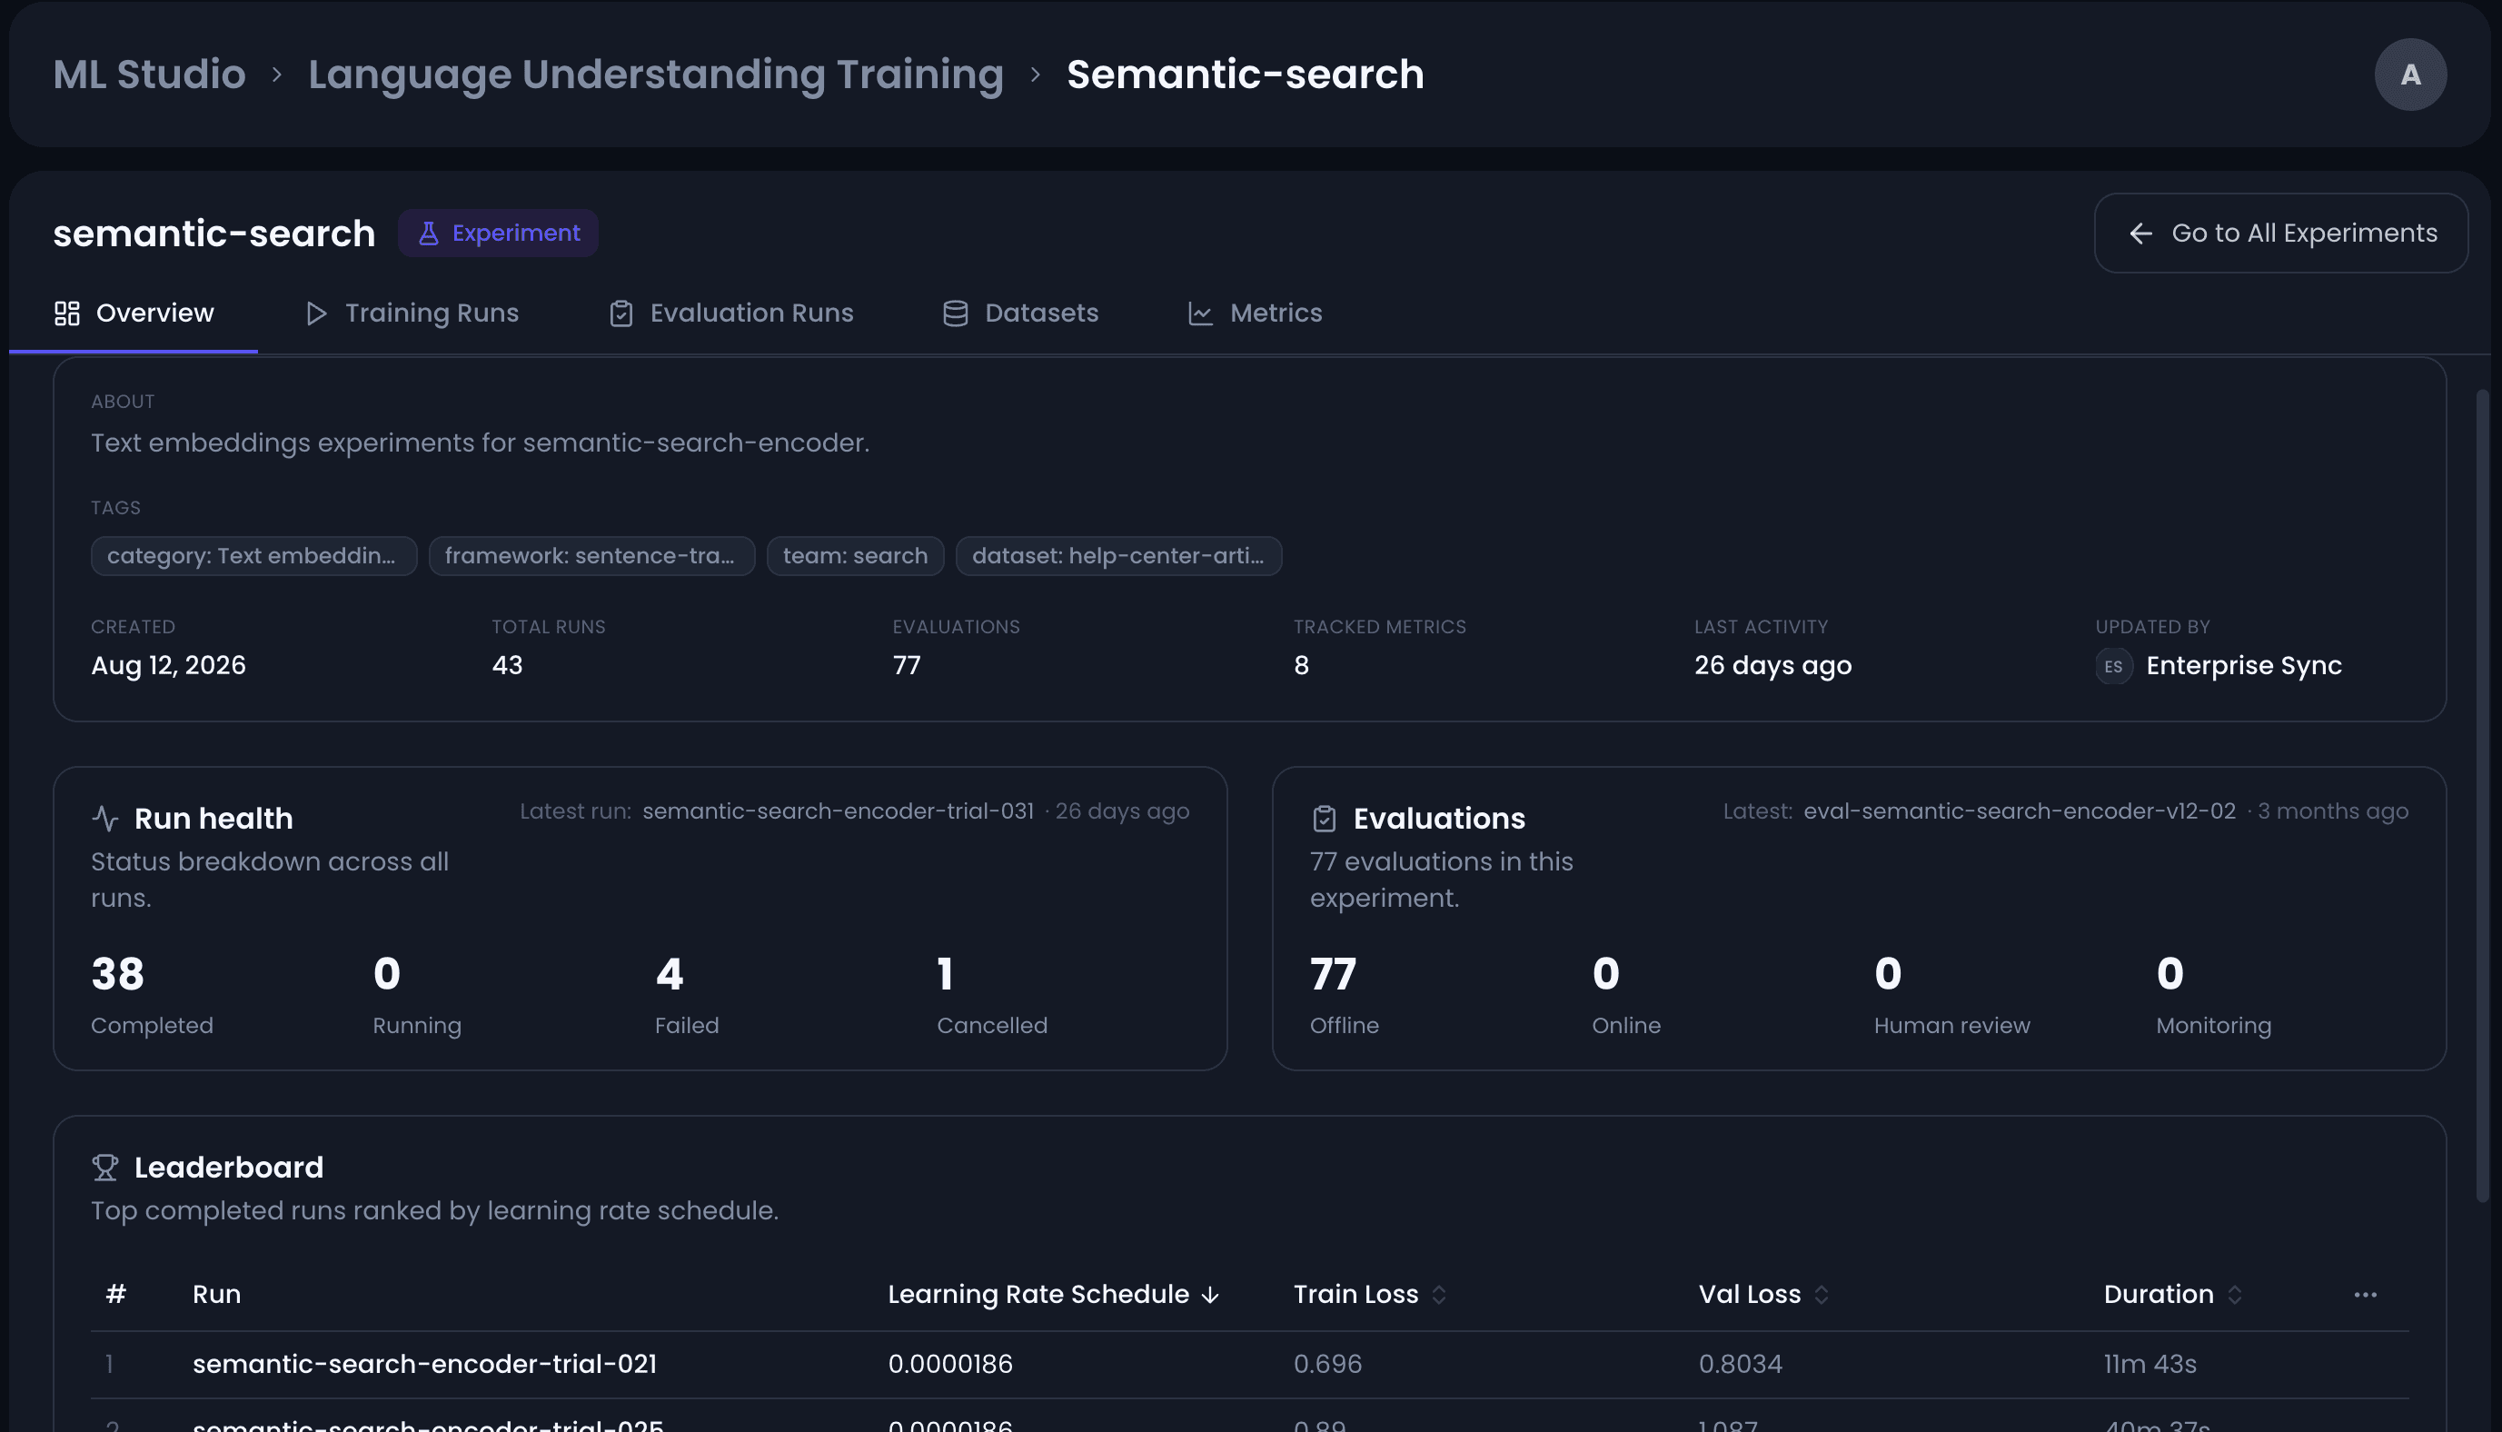The image size is (2502, 1432).
Task: Click the Overview grid icon
Action: click(67, 313)
